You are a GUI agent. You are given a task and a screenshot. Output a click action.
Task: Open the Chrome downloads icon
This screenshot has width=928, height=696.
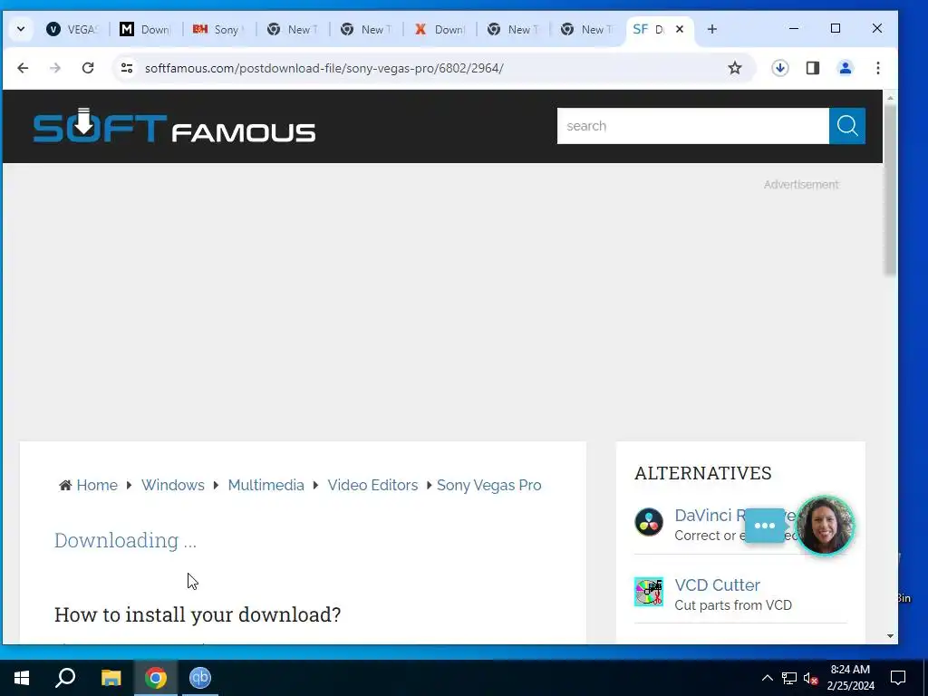point(780,68)
